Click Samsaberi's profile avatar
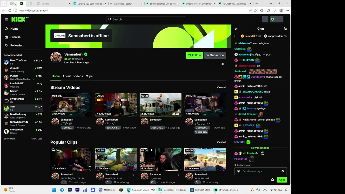 (x=56, y=58)
